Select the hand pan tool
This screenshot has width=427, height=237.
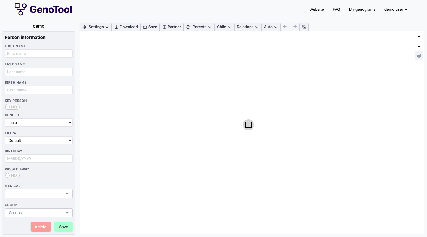(419, 55)
